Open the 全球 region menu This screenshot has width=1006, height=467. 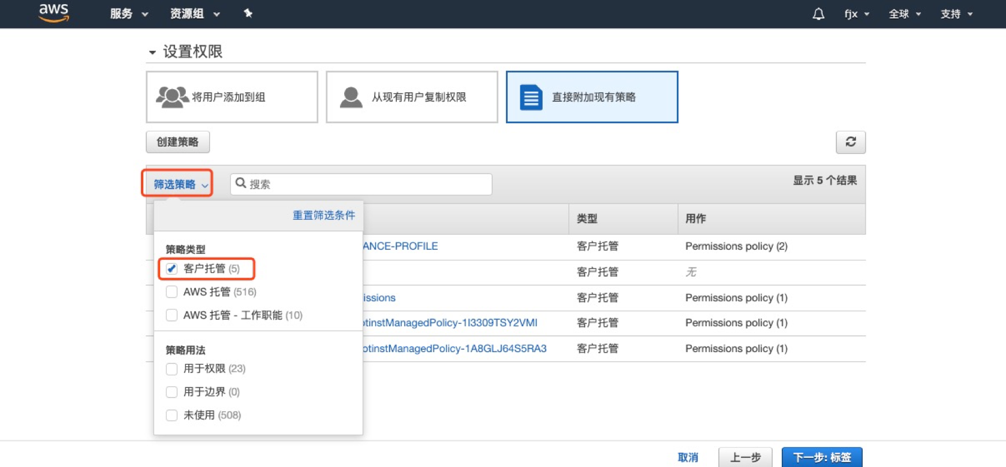tap(905, 14)
